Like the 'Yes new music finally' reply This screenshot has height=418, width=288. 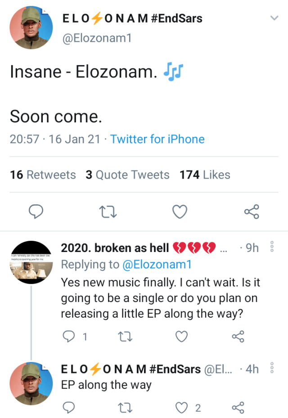181,336
